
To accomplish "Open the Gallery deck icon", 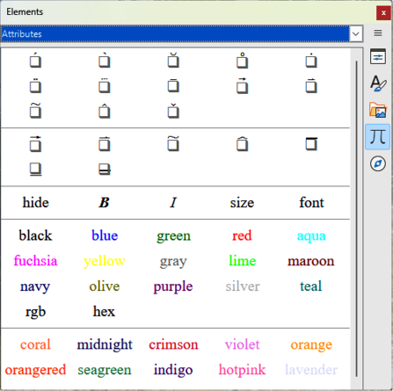I will point(378,110).
